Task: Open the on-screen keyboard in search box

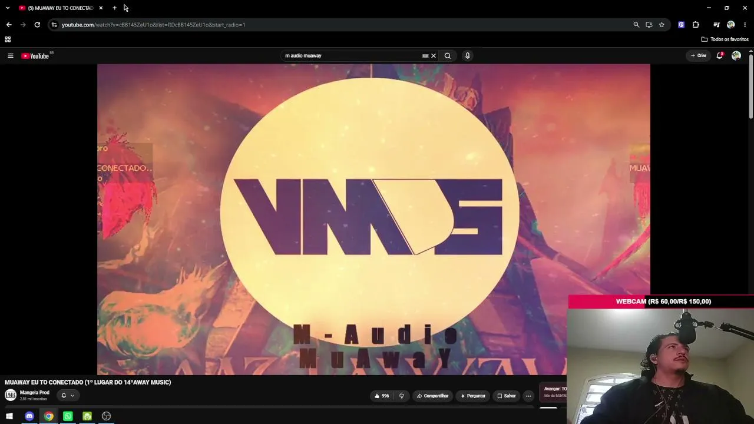Action: click(x=425, y=56)
